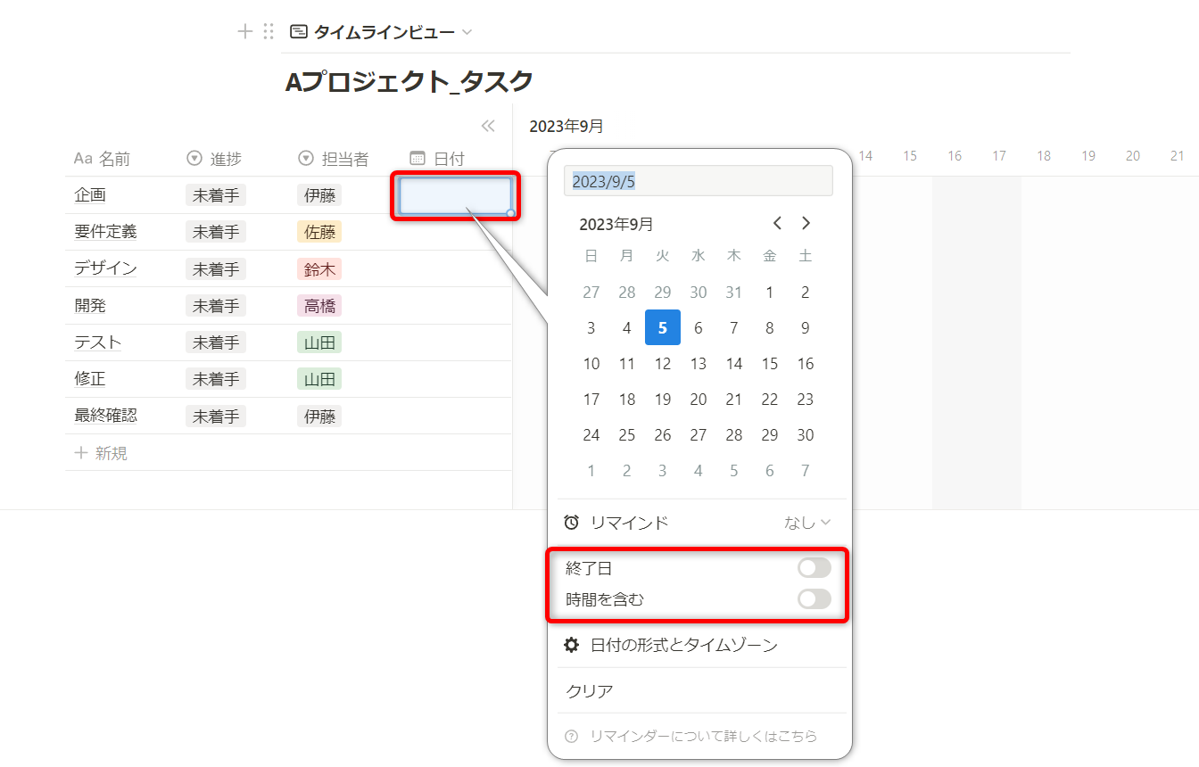The width and height of the screenshot is (1199, 767).
Task: Select クリア in the date popup
Action: tap(590, 691)
